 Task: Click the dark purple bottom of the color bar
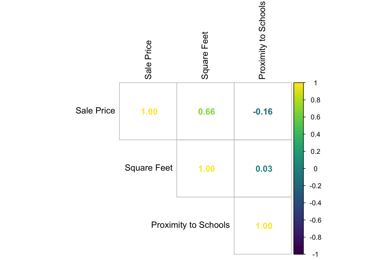298,252
